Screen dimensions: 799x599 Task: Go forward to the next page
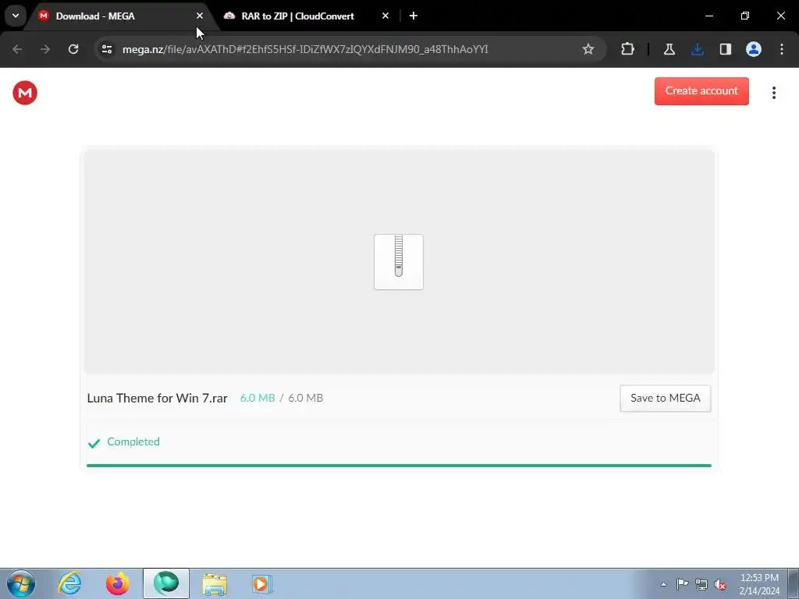coord(45,49)
